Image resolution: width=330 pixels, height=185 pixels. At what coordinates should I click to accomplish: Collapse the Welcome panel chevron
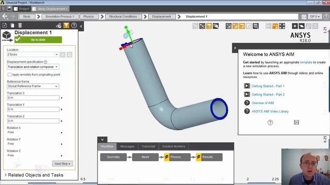coord(235,48)
